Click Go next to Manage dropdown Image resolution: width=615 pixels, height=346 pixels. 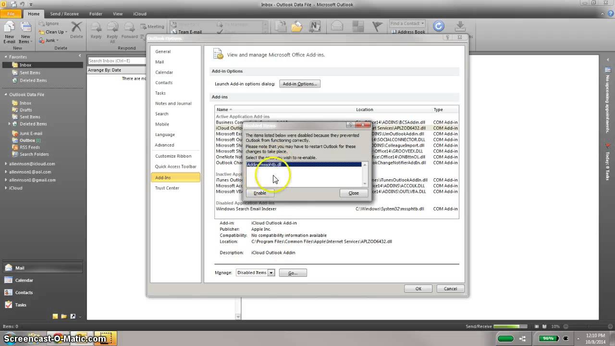point(293,272)
